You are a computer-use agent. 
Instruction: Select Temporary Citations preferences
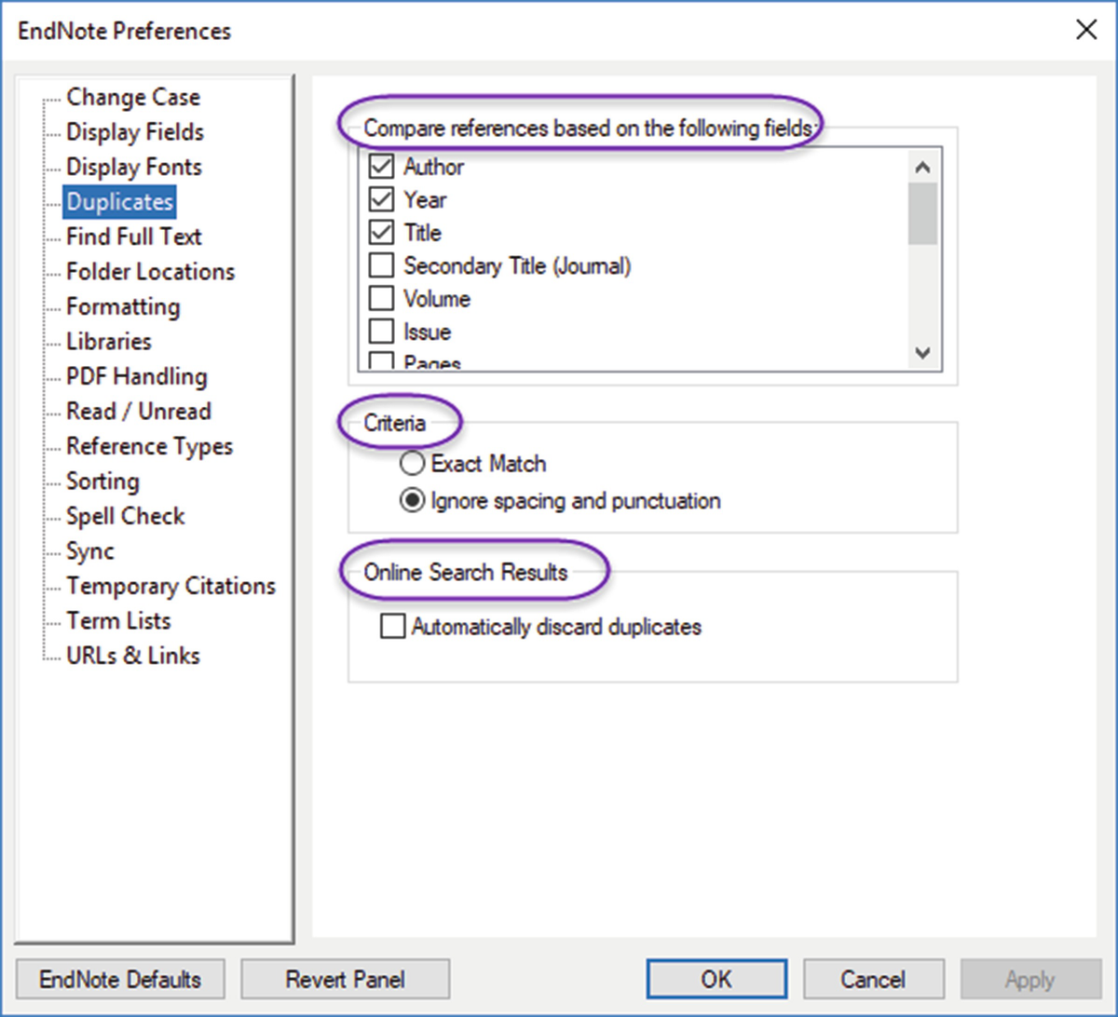pos(170,586)
